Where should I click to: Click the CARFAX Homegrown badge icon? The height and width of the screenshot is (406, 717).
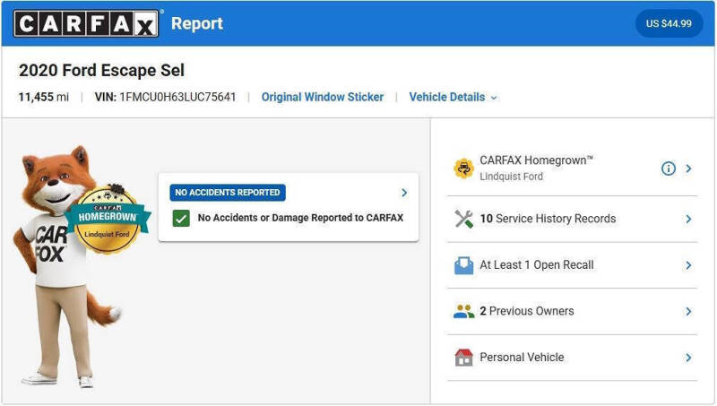click(x=463, y=168)
